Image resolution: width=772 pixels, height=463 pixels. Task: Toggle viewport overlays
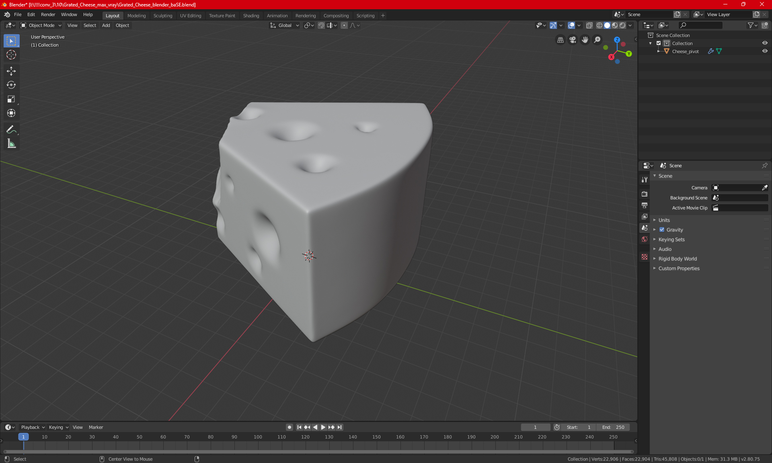coord(571,25)
